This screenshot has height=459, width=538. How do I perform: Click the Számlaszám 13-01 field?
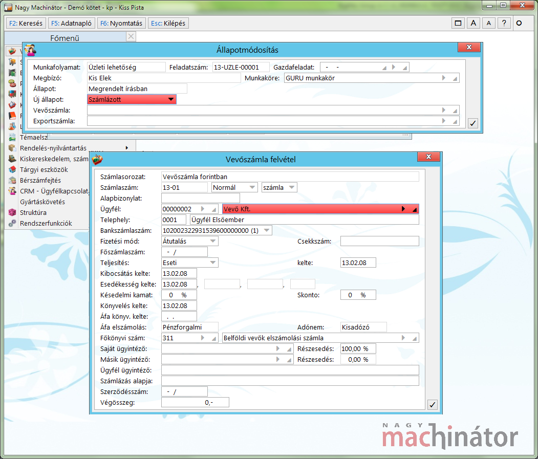[184, 187]
